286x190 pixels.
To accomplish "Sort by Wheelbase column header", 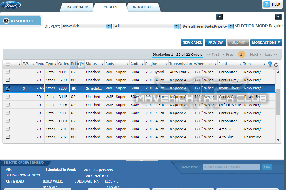I will [x=204, y=64].
